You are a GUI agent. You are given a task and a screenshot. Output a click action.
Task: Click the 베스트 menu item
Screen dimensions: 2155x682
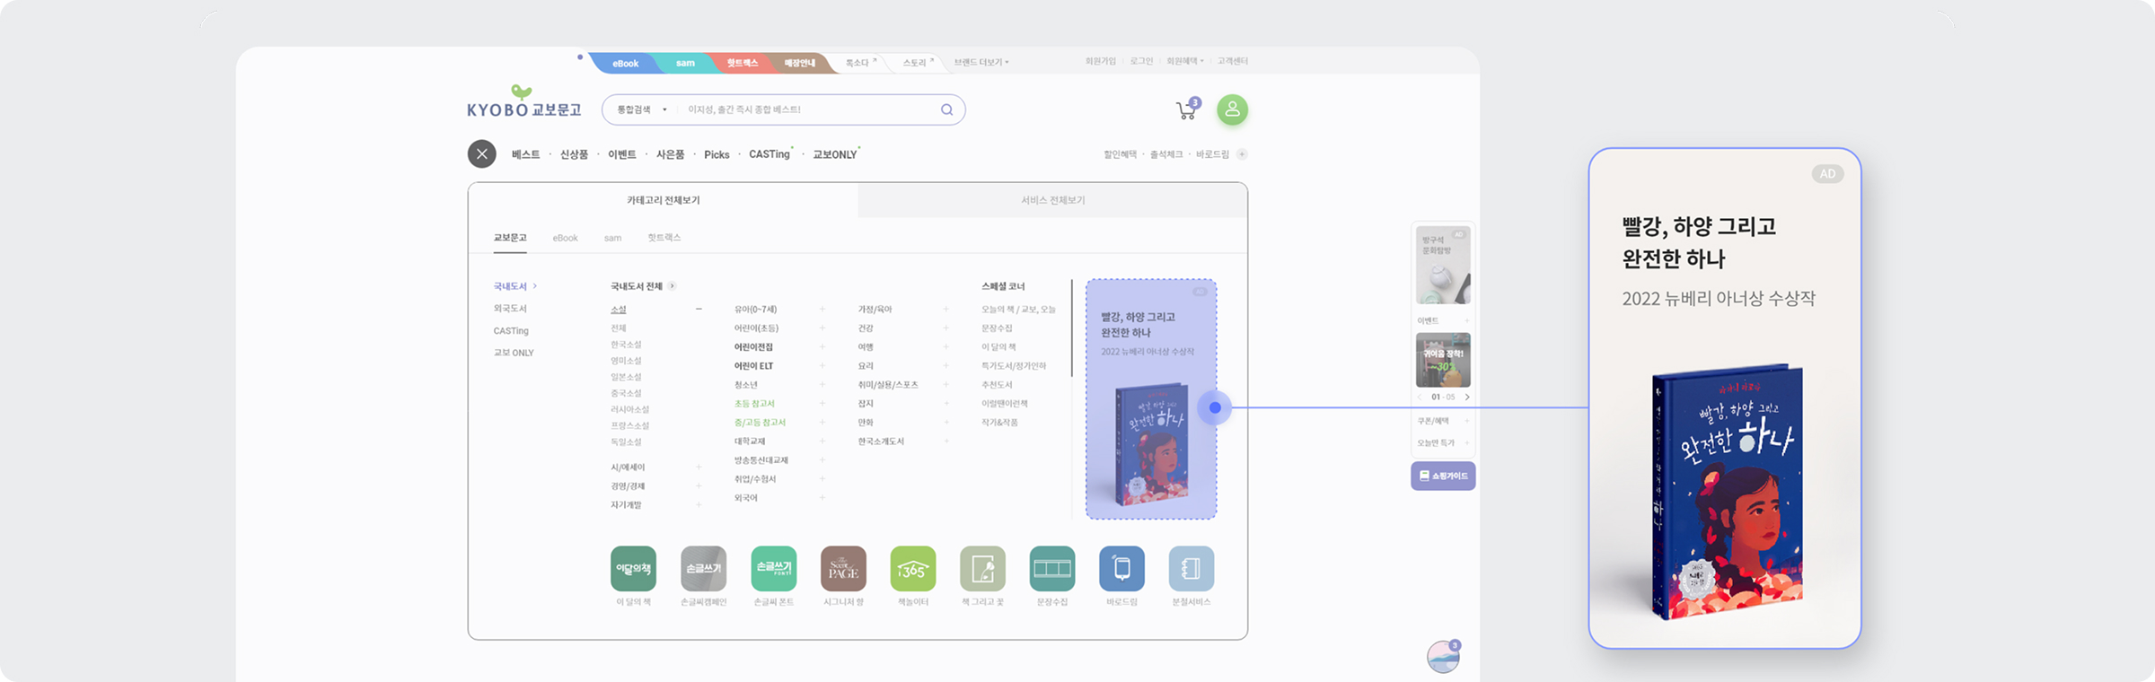pyautogui.click(x=526, y=154)
